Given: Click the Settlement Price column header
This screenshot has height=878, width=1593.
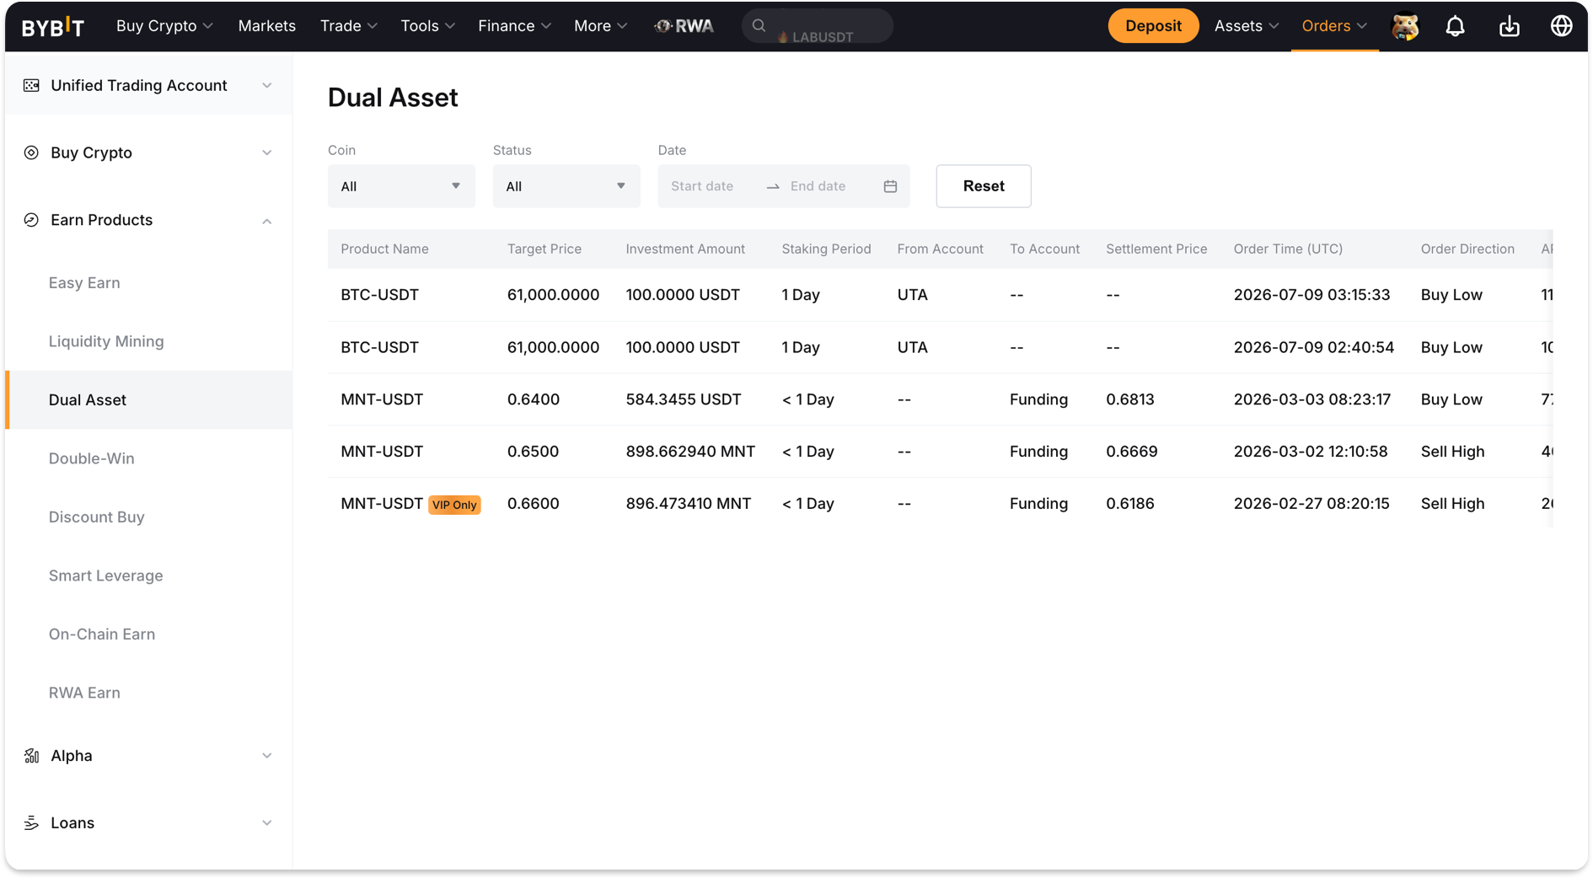Looking at the screenshot, I should click(x=1156, y=249).
